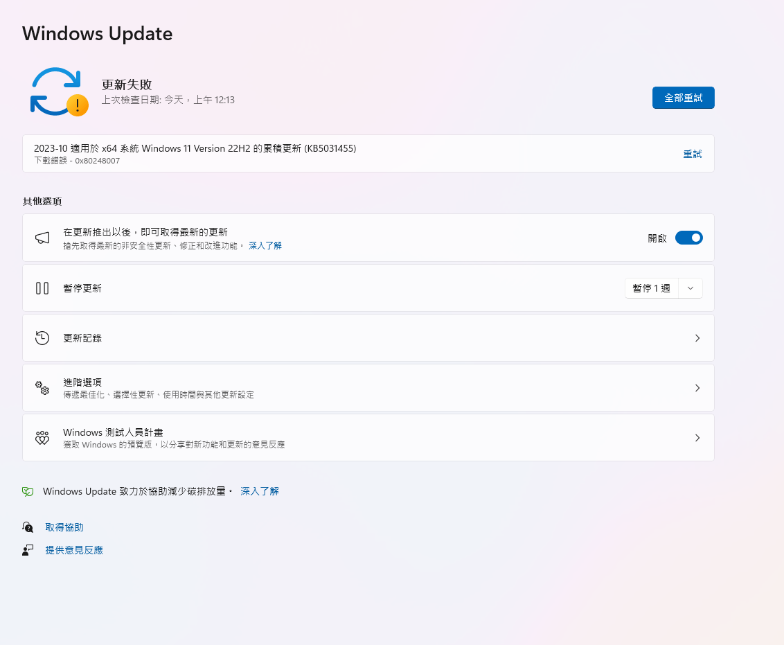Click the 全部重試 button
This screenshot has width=784, height=645.
point(683,98)
